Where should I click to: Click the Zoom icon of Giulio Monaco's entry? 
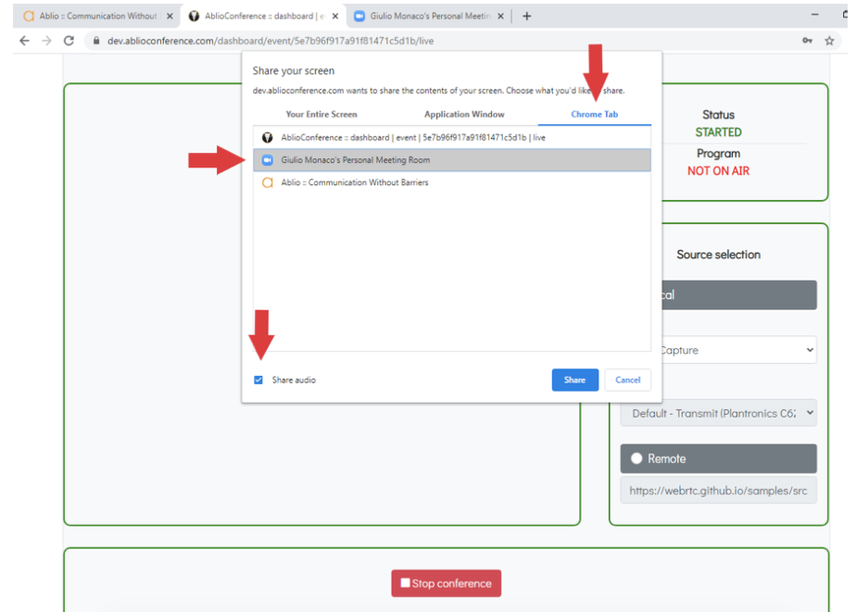(268, 160)
